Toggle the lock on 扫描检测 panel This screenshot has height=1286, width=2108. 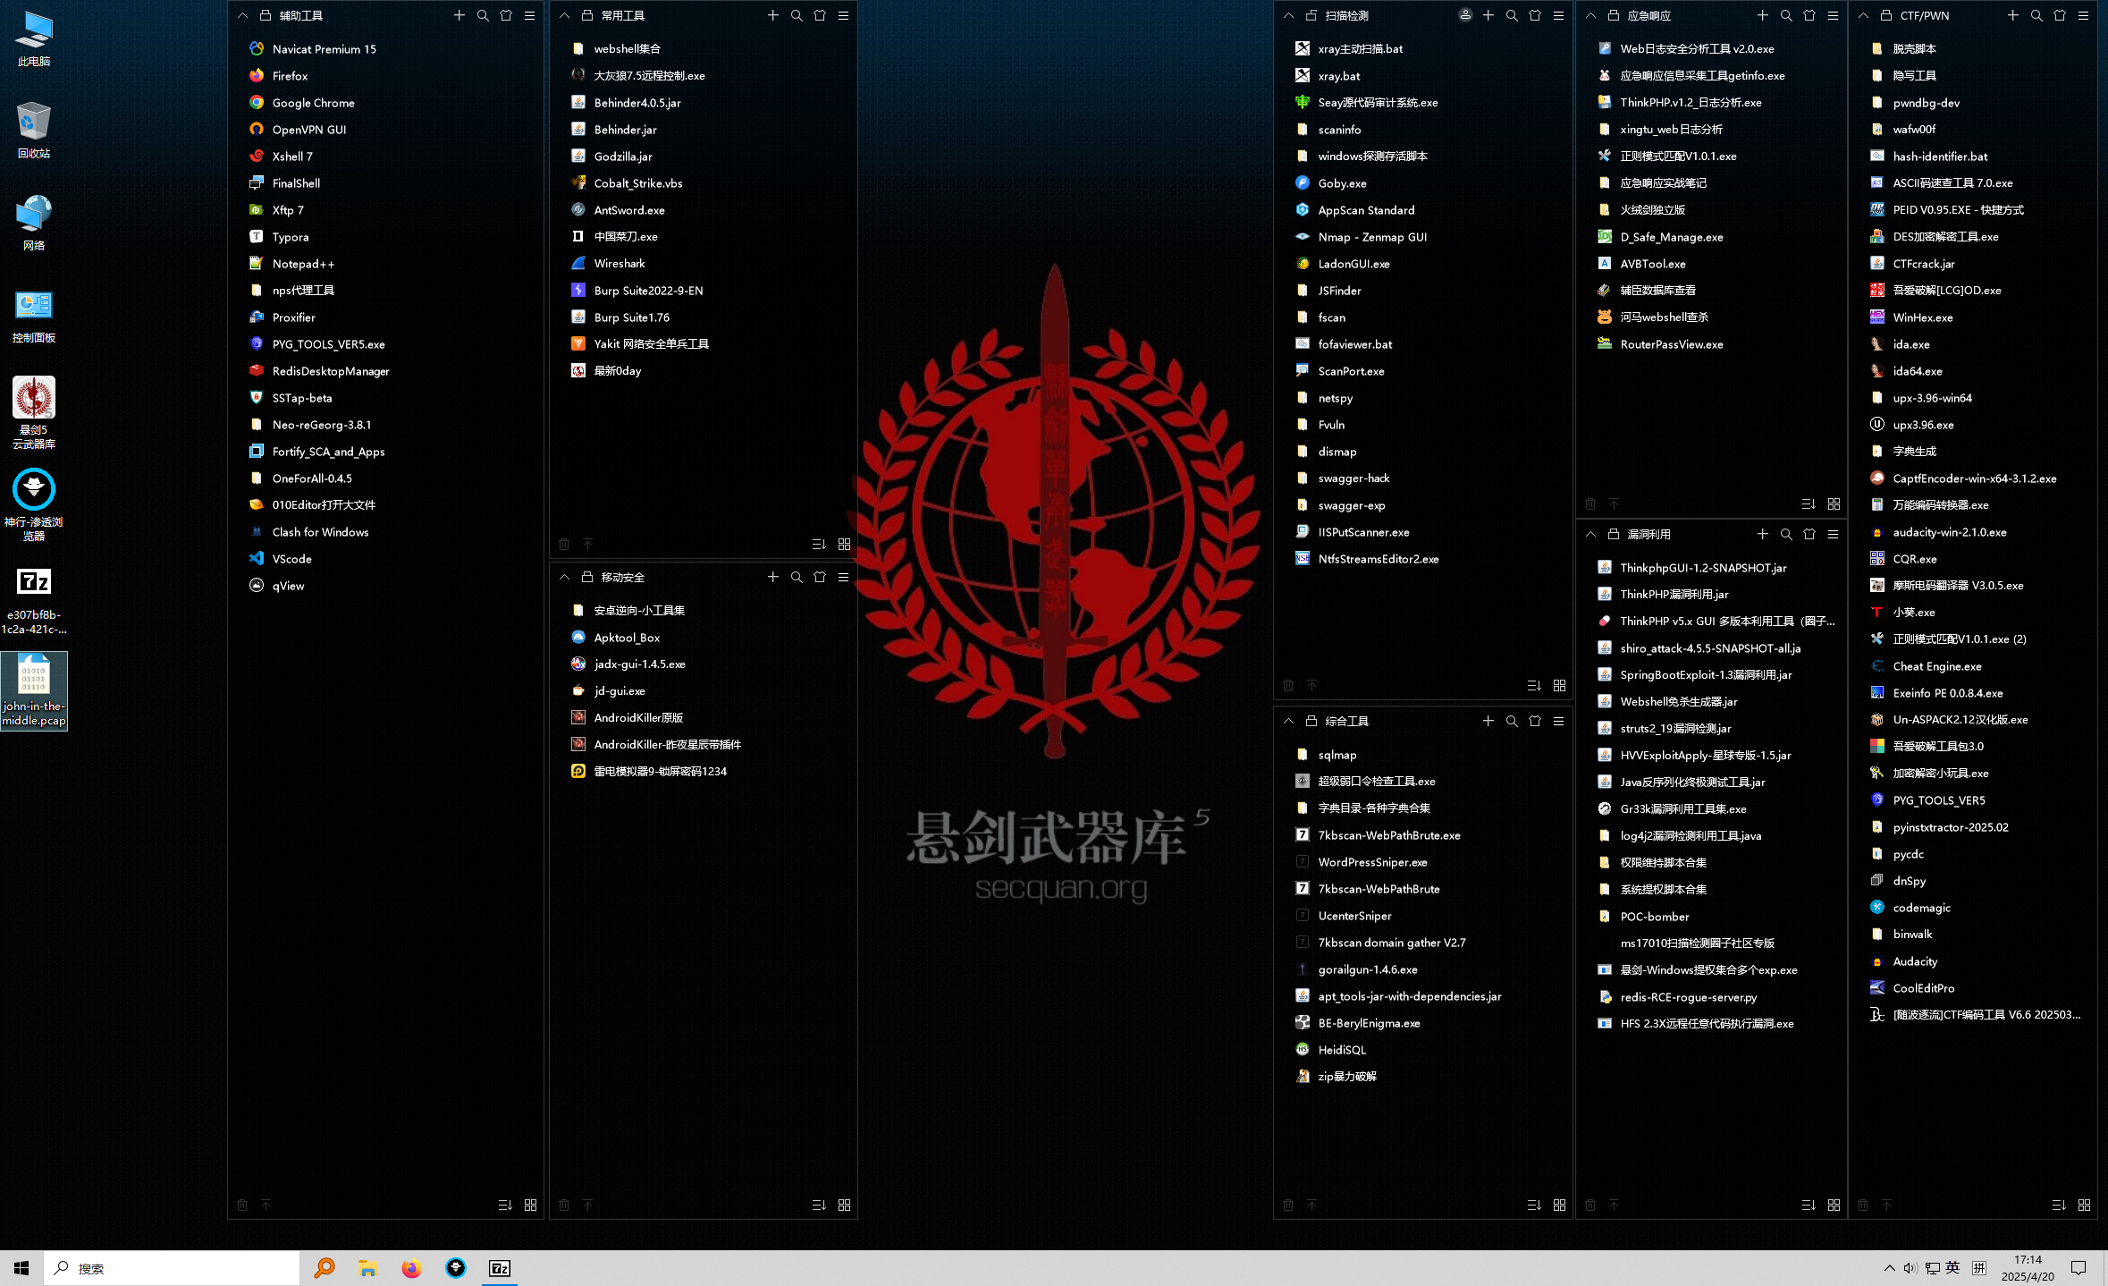[1311, 16]
